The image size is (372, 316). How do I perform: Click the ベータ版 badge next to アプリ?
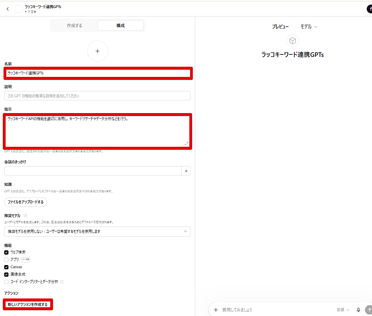26,259
